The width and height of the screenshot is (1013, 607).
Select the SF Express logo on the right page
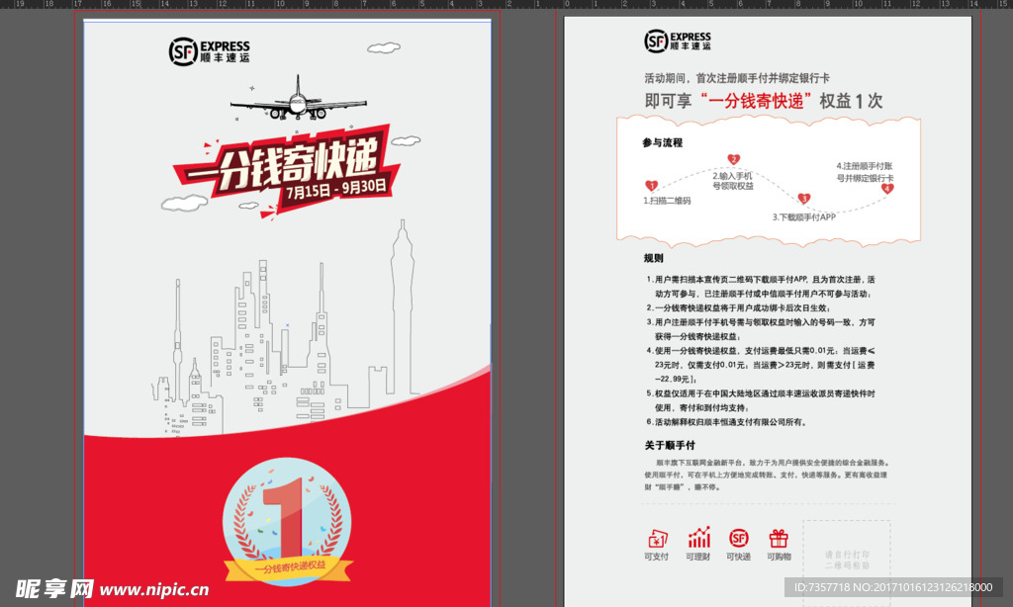coord(677,41)
